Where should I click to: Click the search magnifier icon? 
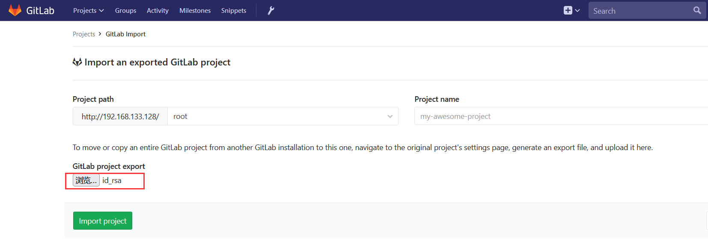pyautogui.click(x=697, y=10)
